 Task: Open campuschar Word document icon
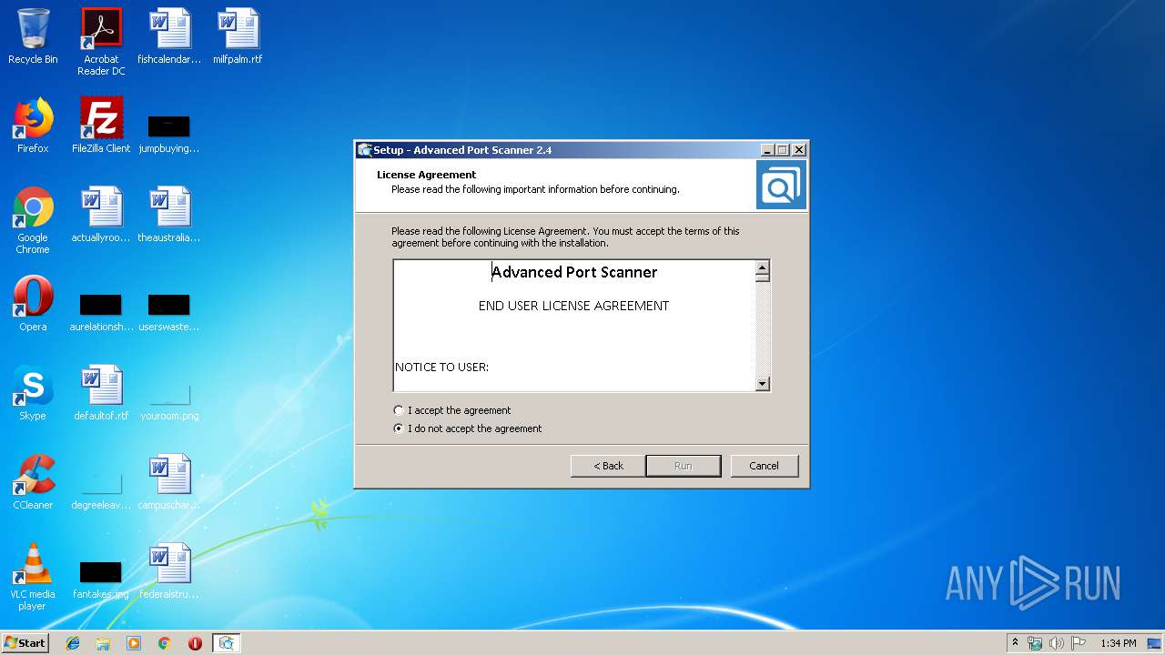tap(169, 482)
